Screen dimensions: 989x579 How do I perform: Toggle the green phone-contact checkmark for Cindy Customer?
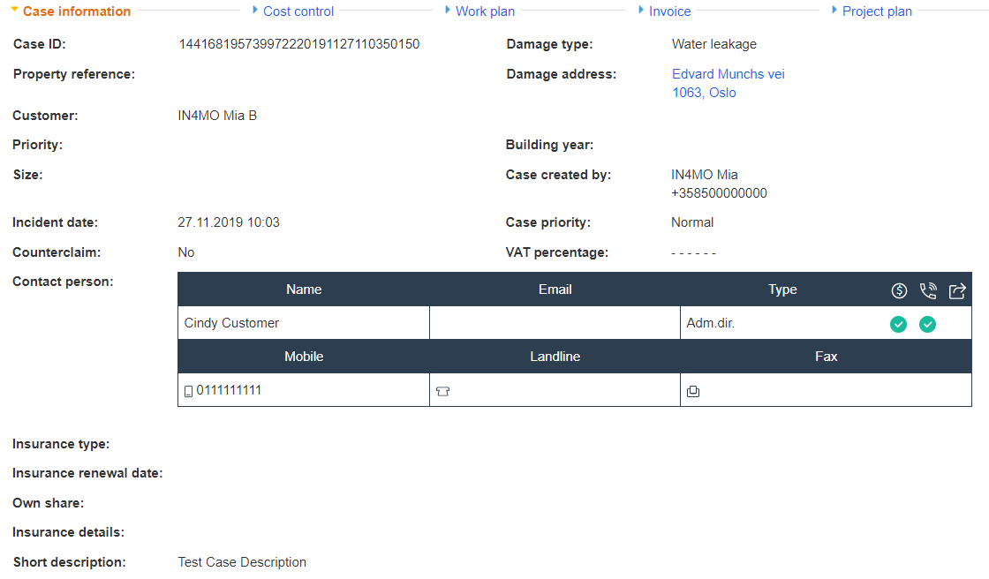[x=927, y=324]
